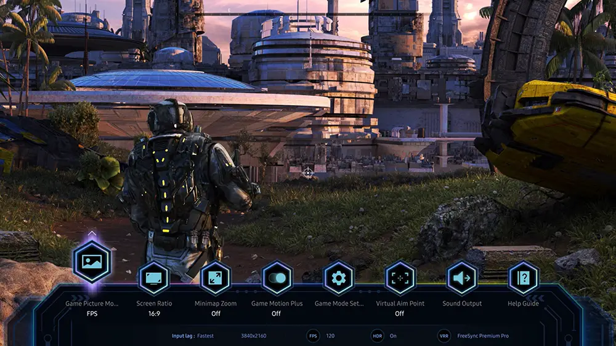This screenshot has width=616, height=346.
Task: Click the 'Fastest' input lag value
Action: point(206,336)
